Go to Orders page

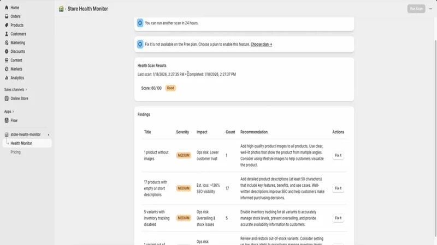click(x=15, y=16)
